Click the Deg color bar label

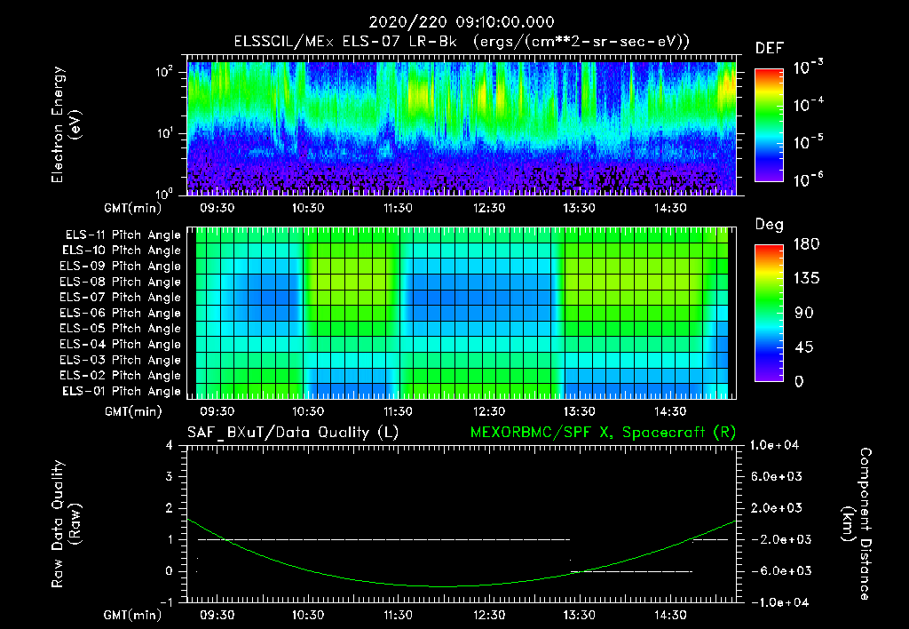point(769,225)
